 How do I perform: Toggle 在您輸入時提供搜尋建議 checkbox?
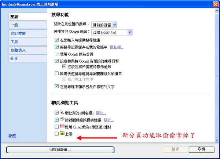(x=56, y=40)
